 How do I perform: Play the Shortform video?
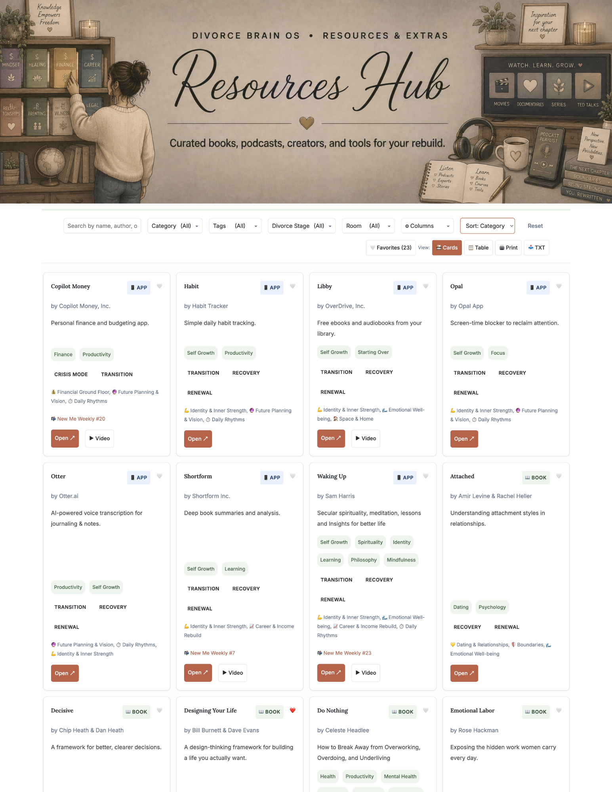point(233,673)
